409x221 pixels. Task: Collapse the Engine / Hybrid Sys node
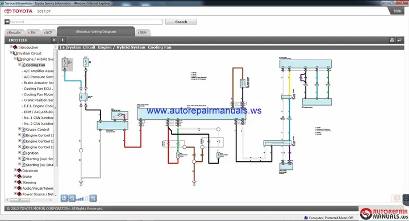[x=15, y=59]
